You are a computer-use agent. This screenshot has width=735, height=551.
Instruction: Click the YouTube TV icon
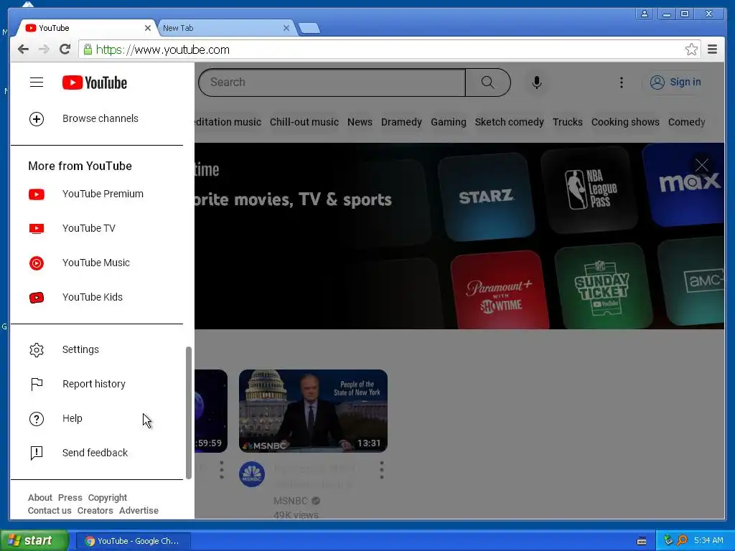click(x=37, y=229)
